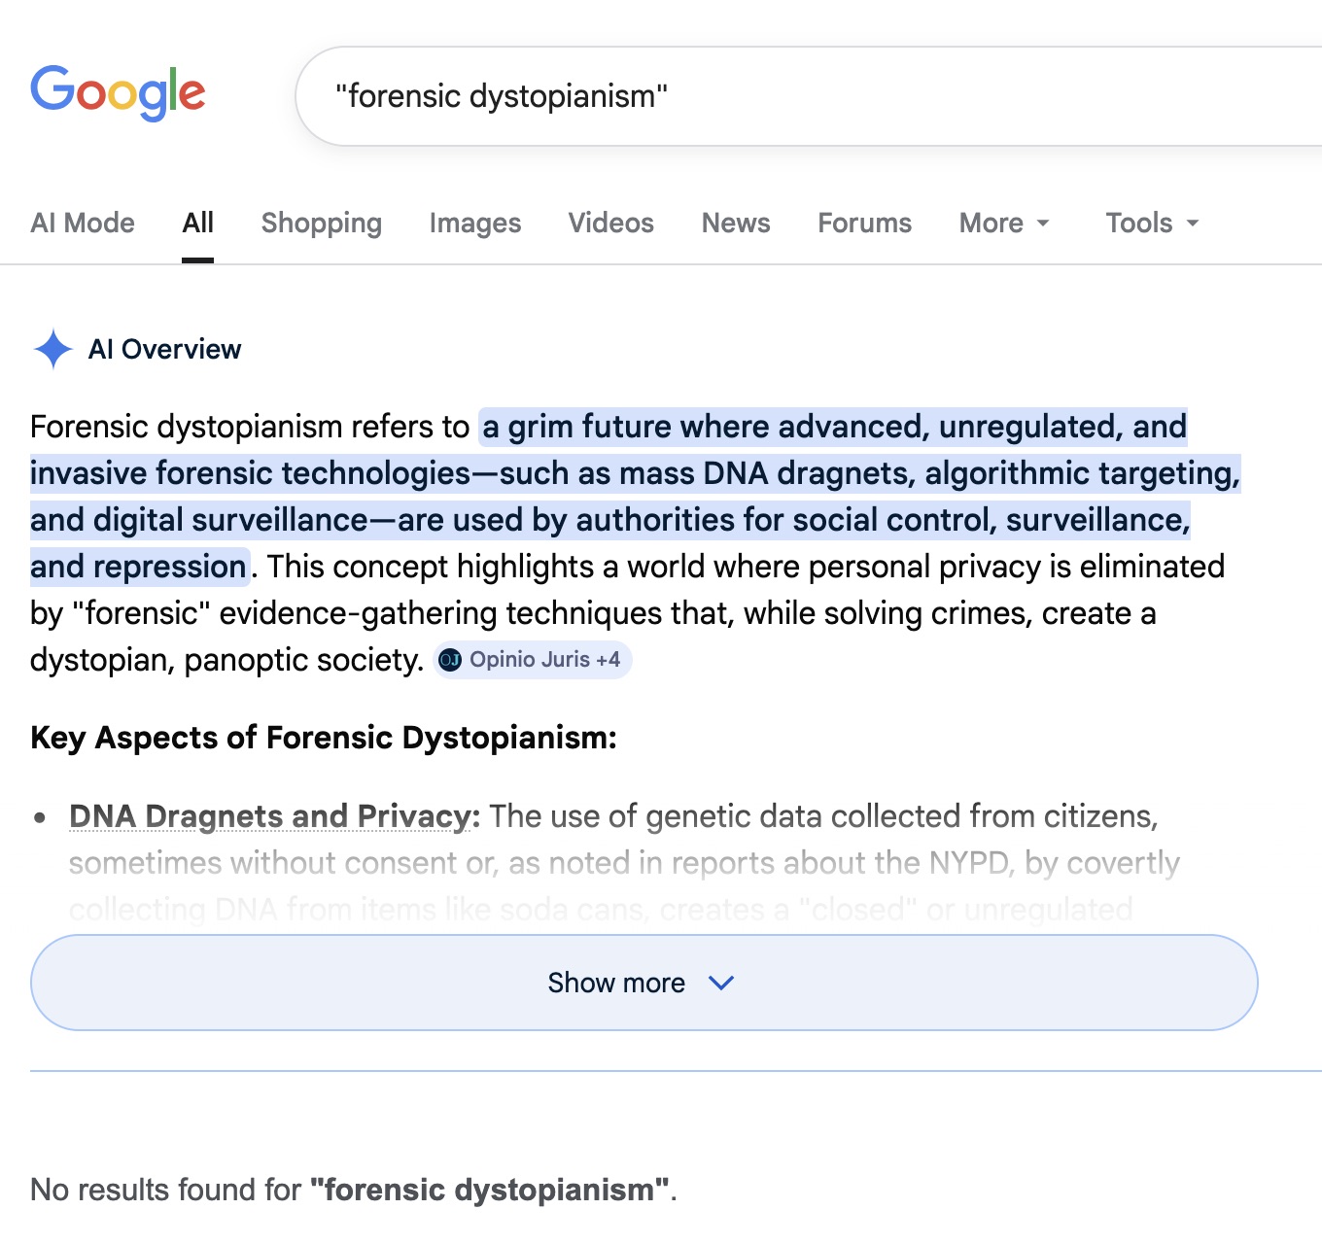The width and height of the screenshot is (1322, 1244).
Task: Expand the AI Overview with Show more
Action: point(614,983)
